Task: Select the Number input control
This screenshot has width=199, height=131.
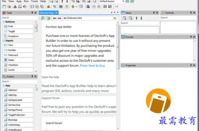Action: [x=18, y=50]
